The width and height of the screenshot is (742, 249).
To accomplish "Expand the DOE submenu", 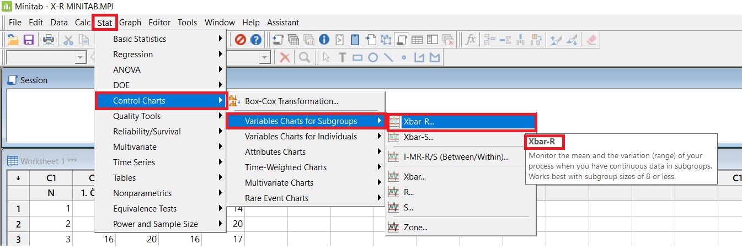I will pos(161,85).
